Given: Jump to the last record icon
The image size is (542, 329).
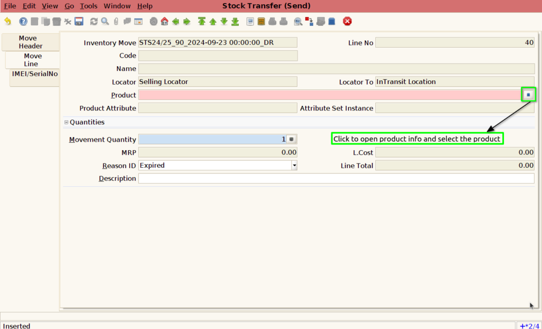Looking at the screenshot, I should click(235, 22).
